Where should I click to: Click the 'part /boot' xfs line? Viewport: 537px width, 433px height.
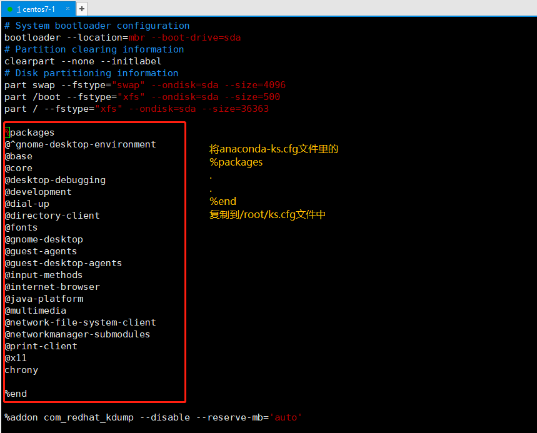click(x=142, y=97)
